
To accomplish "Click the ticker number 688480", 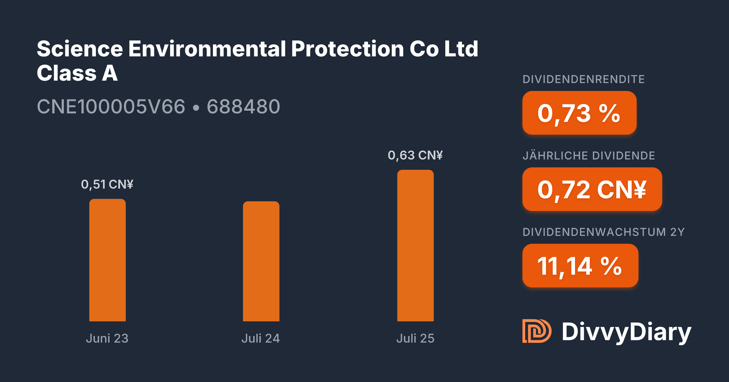I will point(243,107).
